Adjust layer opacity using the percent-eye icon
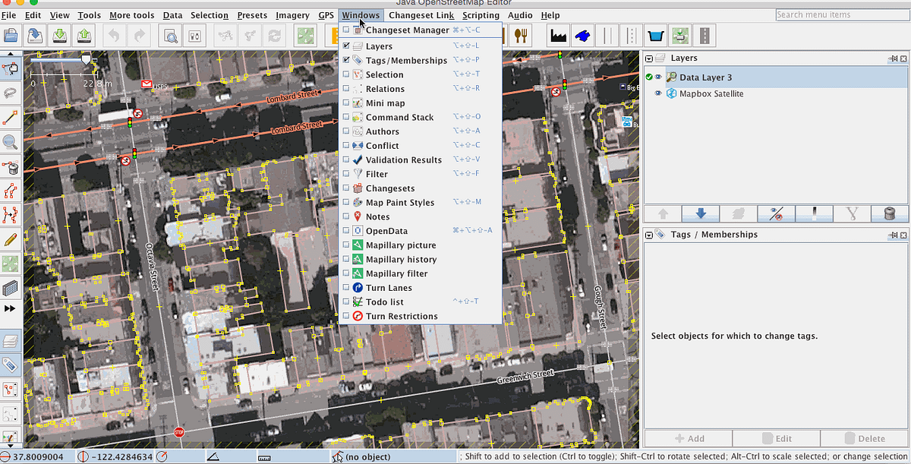911x464 pixels. click(x=775, y=213)
